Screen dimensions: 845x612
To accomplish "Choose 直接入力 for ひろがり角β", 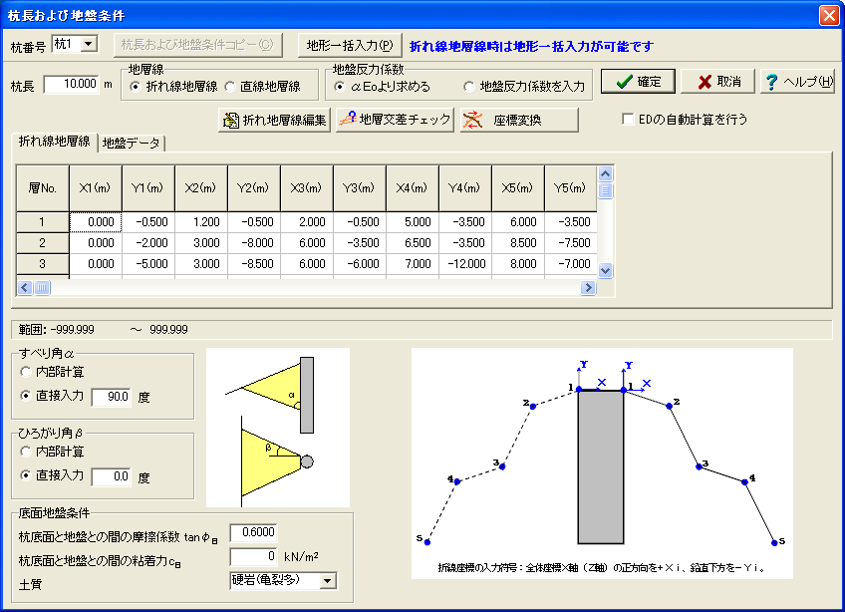I will (x=25, y=475).
